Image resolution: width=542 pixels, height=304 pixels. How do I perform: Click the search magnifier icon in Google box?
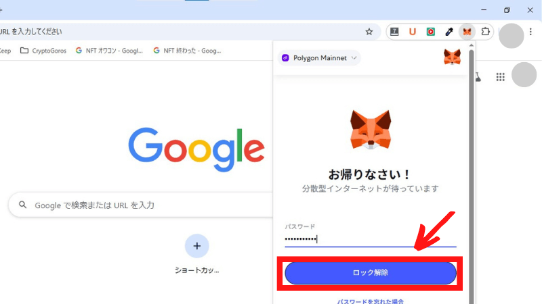tap(23, 205)
